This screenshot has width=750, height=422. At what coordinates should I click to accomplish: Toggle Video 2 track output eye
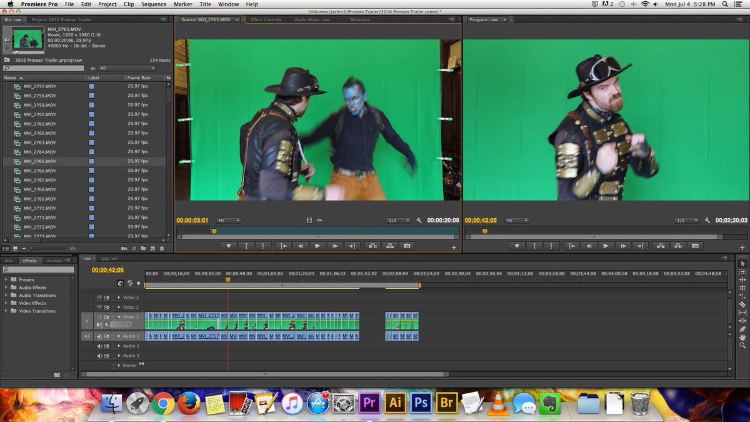pyautogui.click(x=99, y=307)
